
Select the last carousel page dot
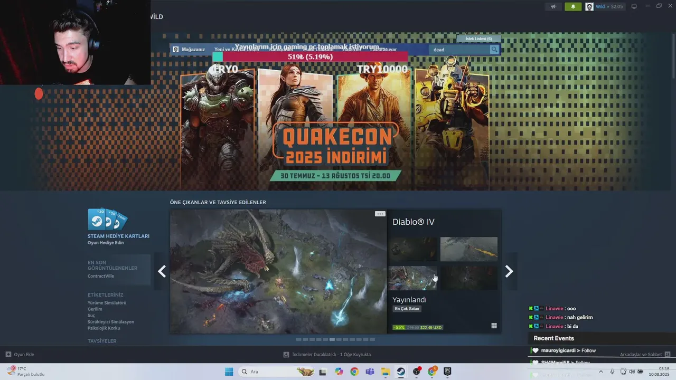(372, 339)
